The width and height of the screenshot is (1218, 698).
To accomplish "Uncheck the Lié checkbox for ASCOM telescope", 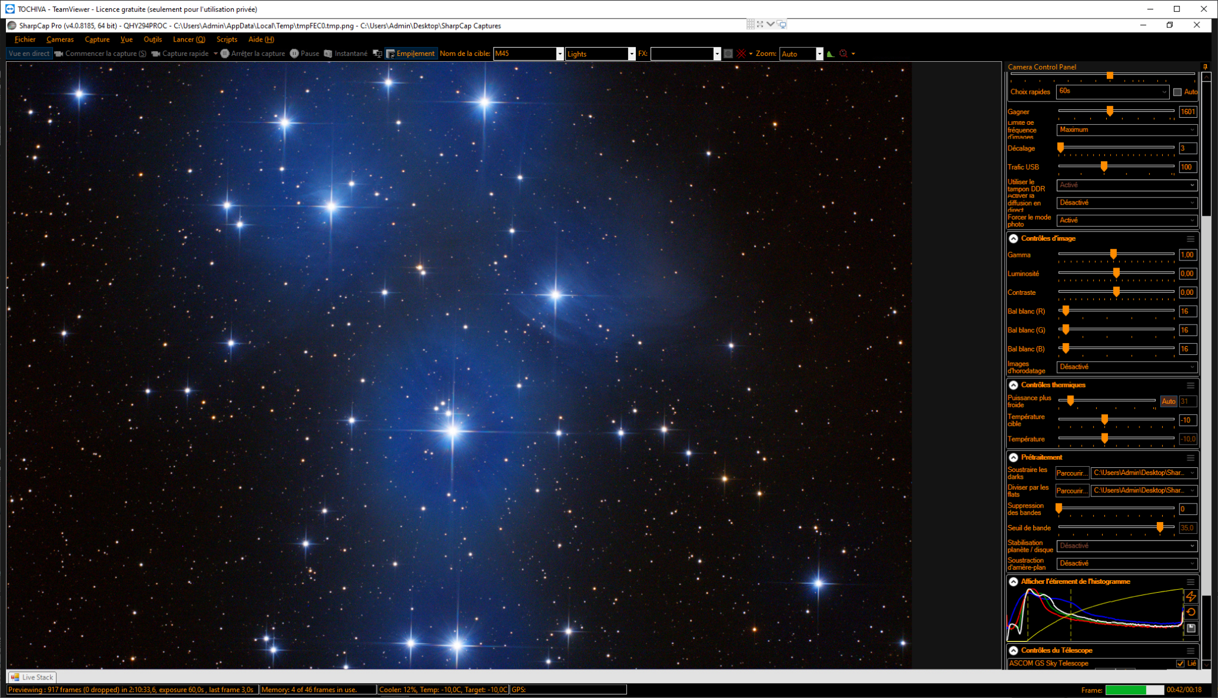I will pos(1180,664).
